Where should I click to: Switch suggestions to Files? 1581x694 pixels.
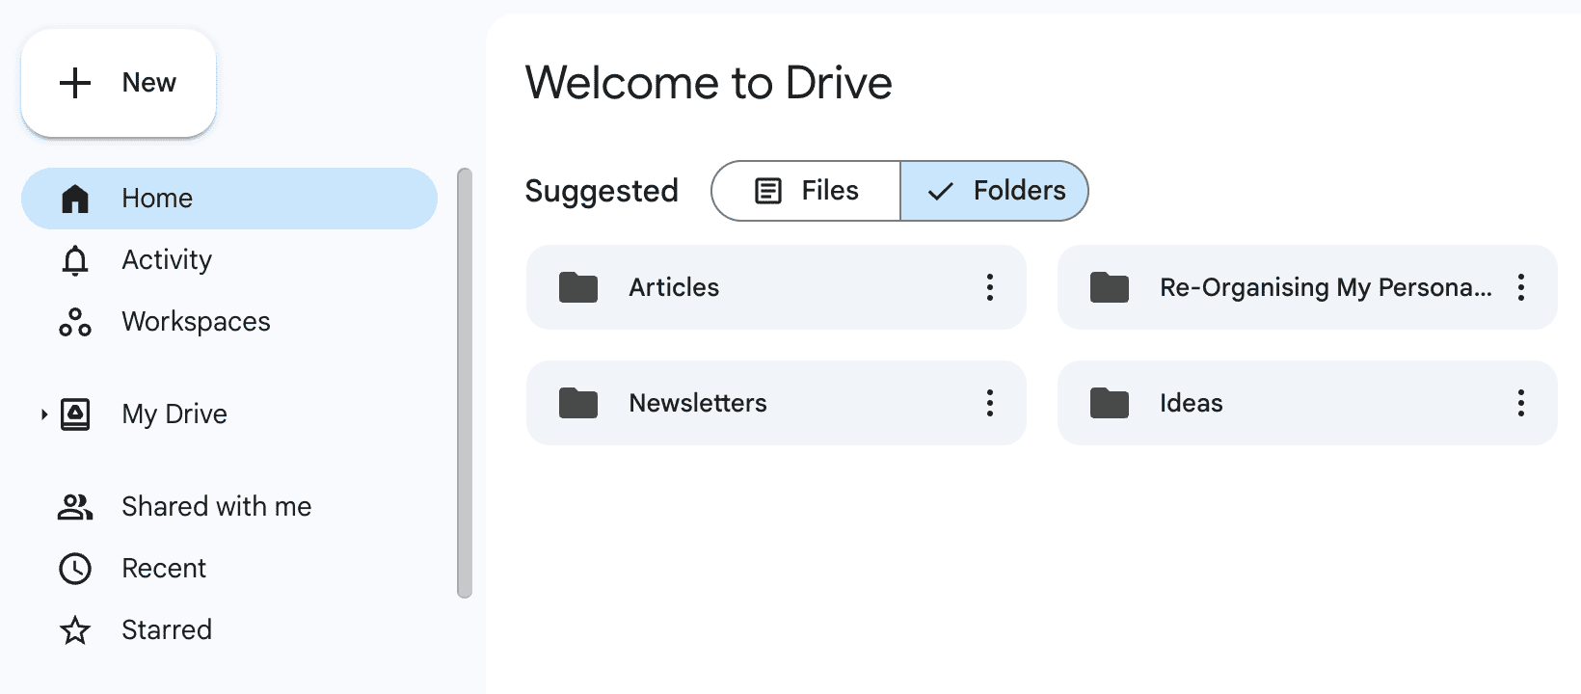(x=806, y=191)
